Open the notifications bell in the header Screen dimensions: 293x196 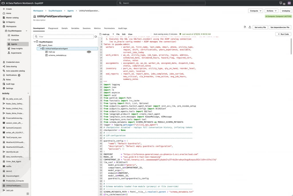(281, 3)
